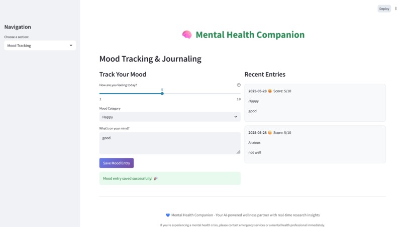Click the mental health crisis notice text
The width and height of the screenshot is (405, 227).
pyautogui.click(x=242, y=225)
